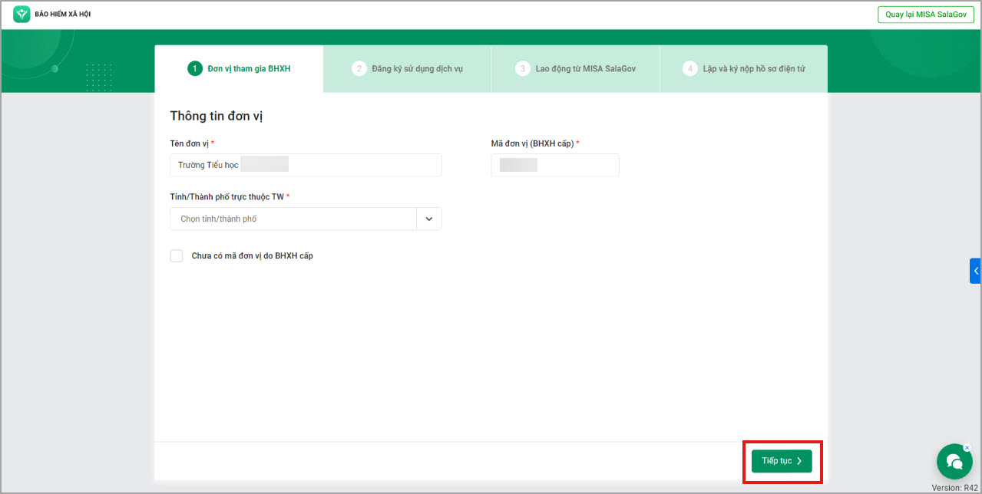982x494 pixels.
Task: Go to Lao động từ MISA SalaGov tab
Action: [585, 69]
